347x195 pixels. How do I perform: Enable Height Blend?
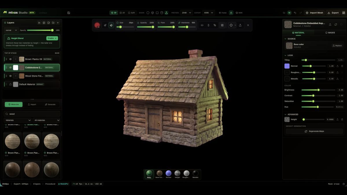(52, 38)
